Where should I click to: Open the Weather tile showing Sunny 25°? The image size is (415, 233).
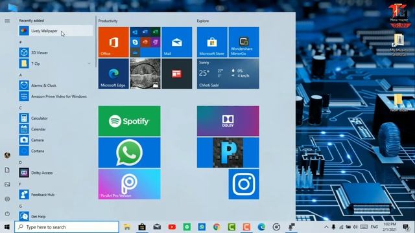[x=228, y=74]
